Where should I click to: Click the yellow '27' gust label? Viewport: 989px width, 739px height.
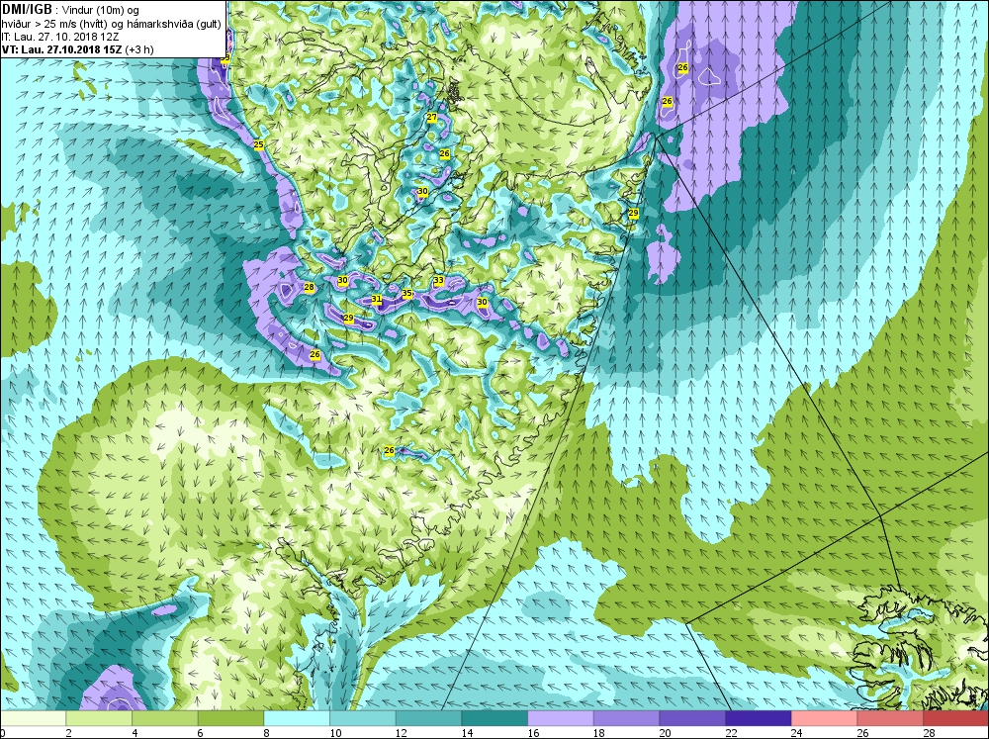pyautogui.click(x=432, y=118)
